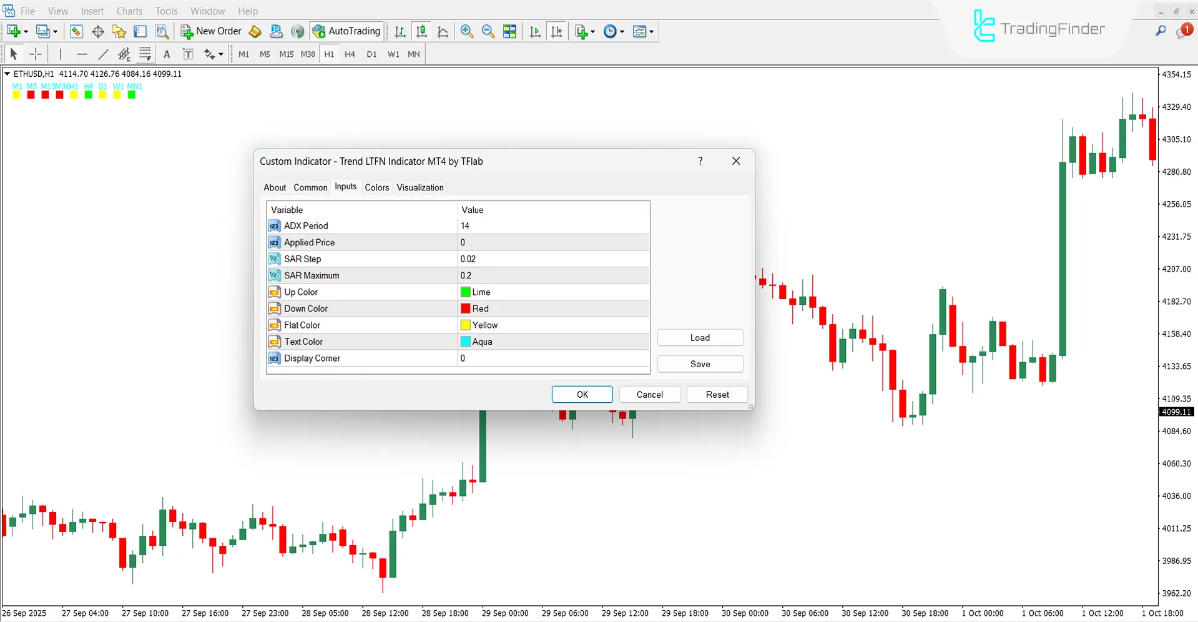Insert text on chart using Text tool
This screenshot has width=1198, height=622.
pyautogui.click(x=167, y=54)
